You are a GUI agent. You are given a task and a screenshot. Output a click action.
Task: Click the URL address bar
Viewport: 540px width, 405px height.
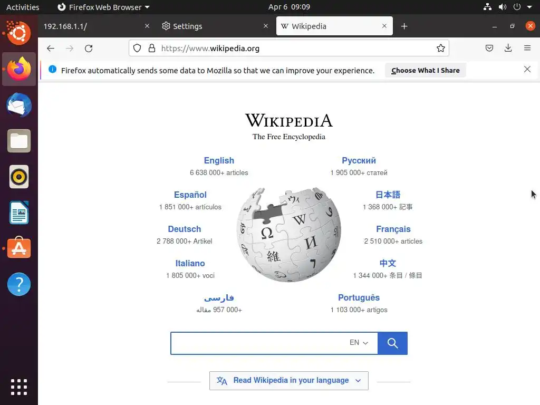click(x=288, y=48)
